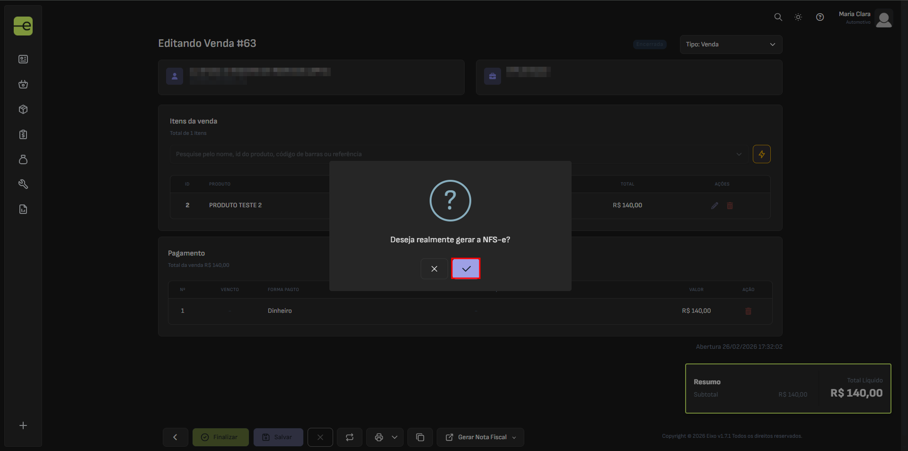908x451 pixels.
Task: Open the wrench tools sidebar icon
Action: click(x=23, y=184)
